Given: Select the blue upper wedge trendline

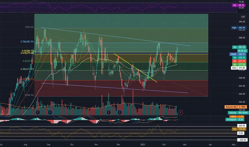Looking at the screenshot, I should coord(116,37).
